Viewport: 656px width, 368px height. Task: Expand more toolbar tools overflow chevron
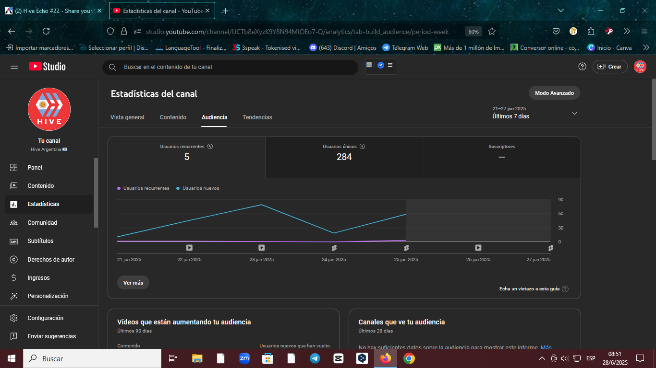(x=627, y=31)
